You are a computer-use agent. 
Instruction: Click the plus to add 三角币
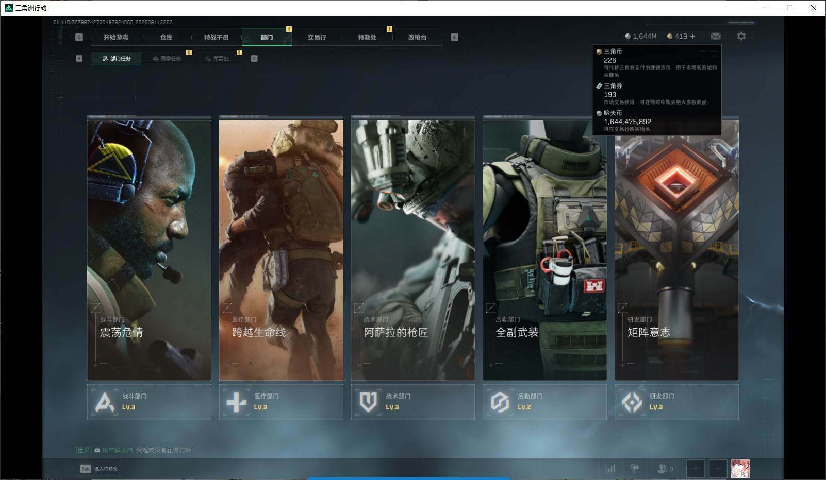692,36
